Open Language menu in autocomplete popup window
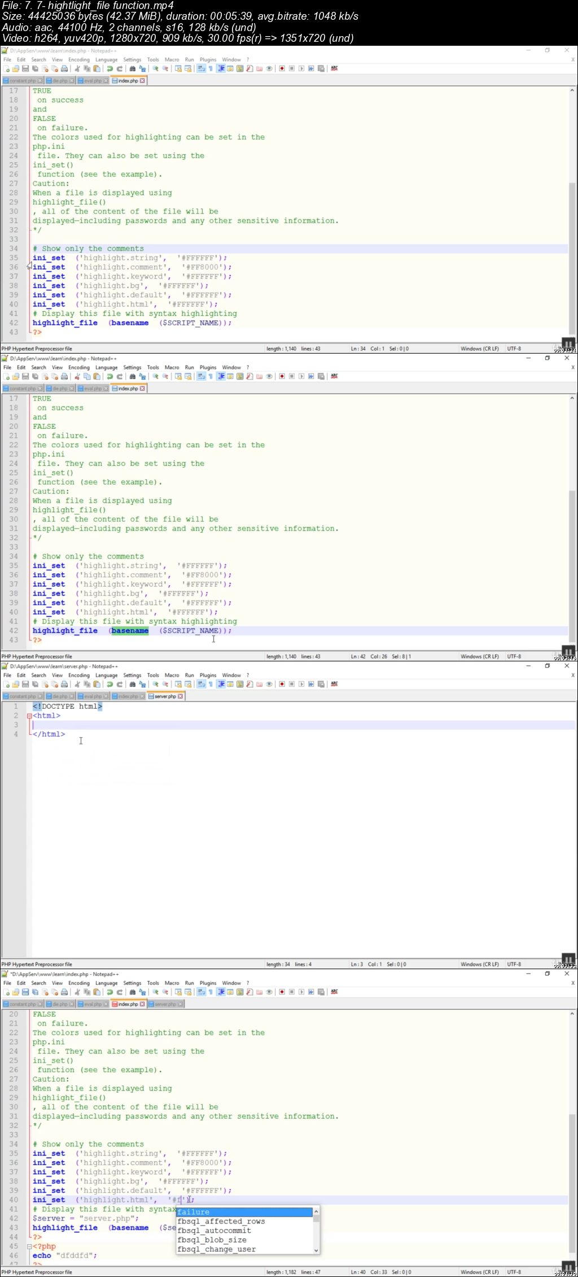Screen dimensions: 578x1277 [106, 983]
